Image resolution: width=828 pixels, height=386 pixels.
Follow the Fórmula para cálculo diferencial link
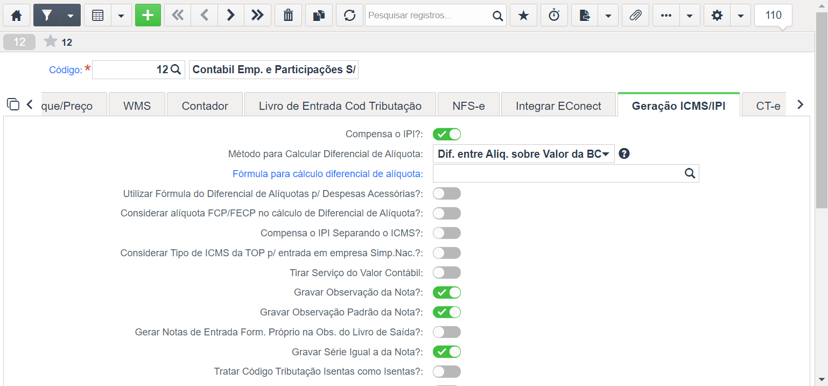coord(327,173)
